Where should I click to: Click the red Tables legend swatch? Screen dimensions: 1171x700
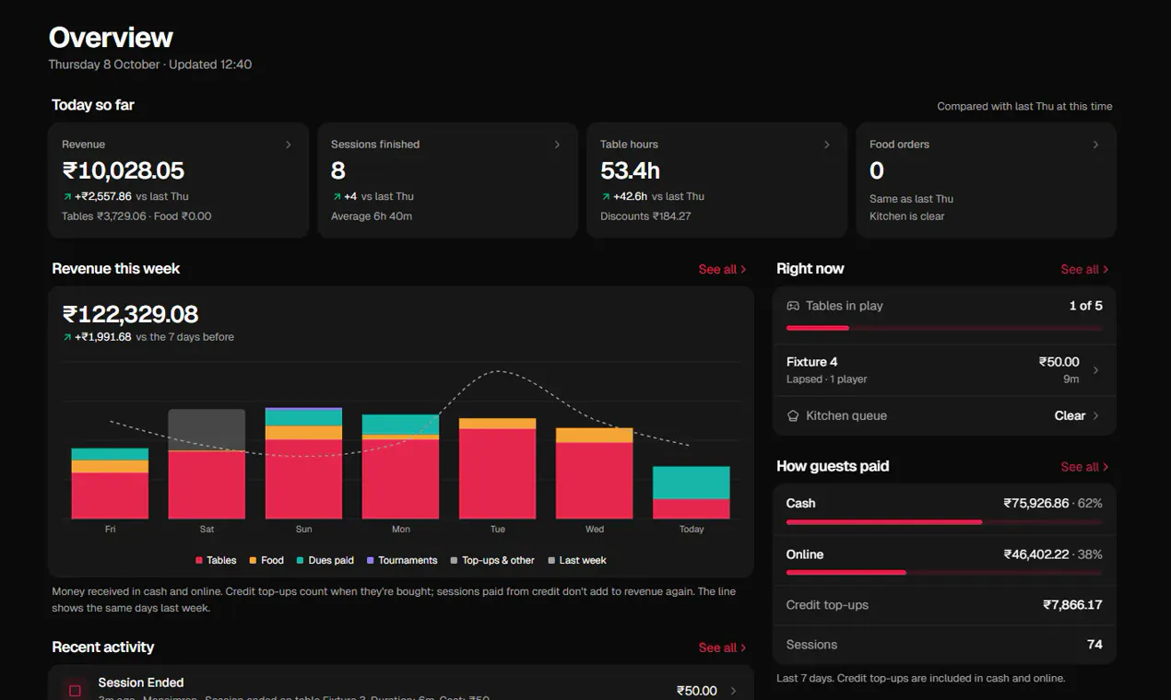point(199,560)
